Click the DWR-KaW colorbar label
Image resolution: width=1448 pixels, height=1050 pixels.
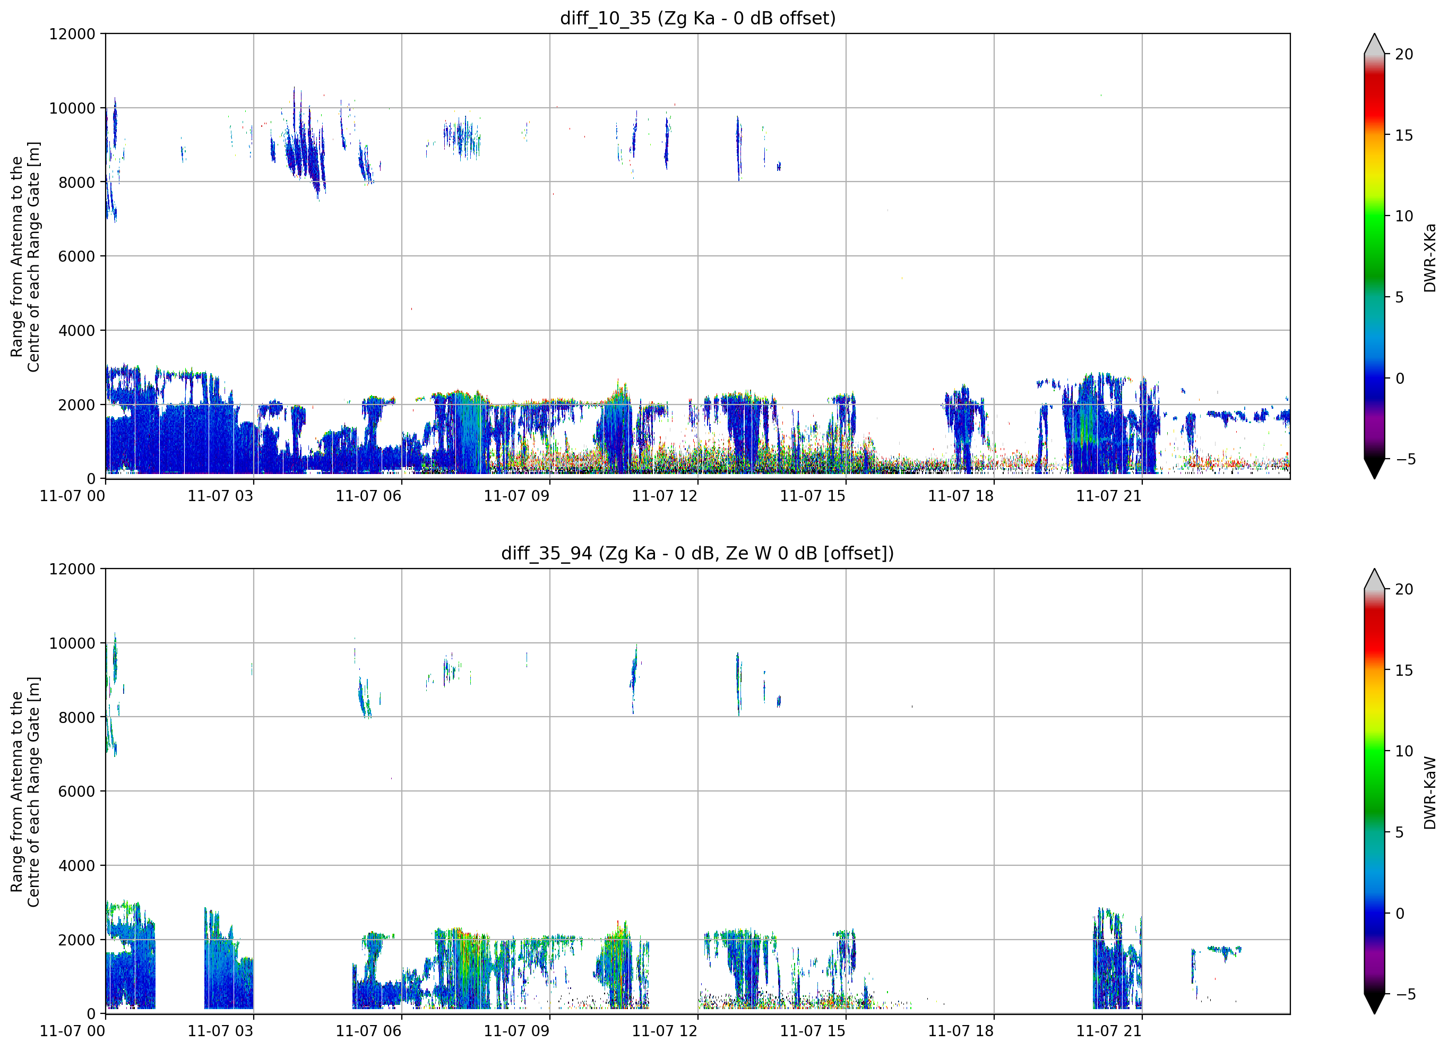pos(1429,793)
